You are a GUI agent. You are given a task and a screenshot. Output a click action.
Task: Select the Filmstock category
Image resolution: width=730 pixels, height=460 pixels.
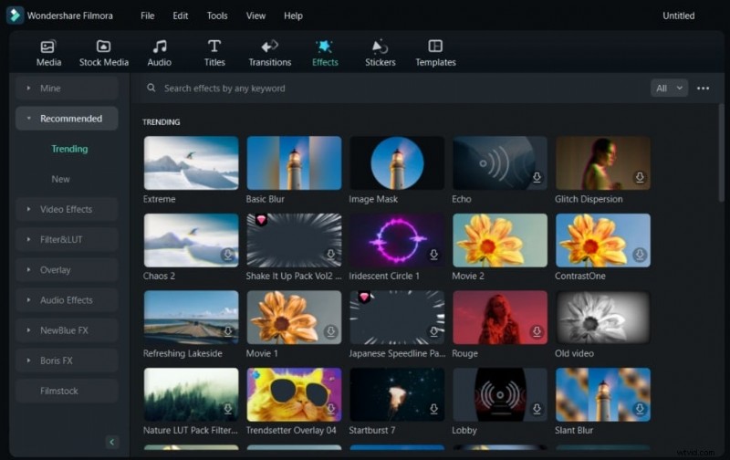click(59, 391)
